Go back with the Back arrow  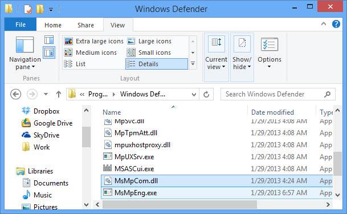pyautogui.click(x=16, y=94)
